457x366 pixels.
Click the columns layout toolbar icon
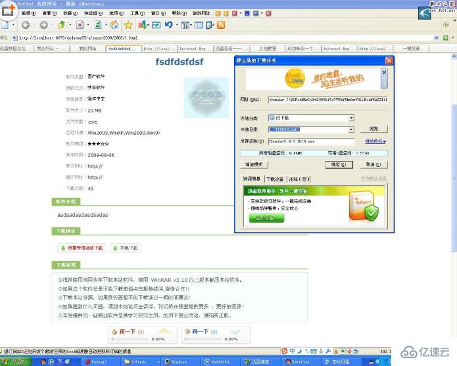[185, 26]
